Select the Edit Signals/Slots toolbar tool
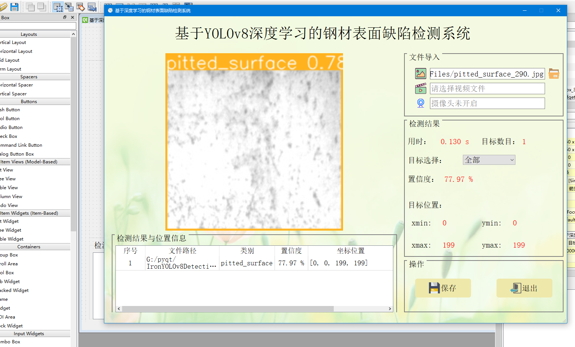The image size is (575, 347). [x=69, y=7]
